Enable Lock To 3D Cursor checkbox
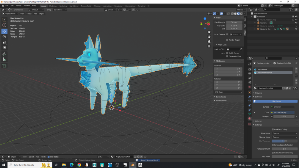299x168 pixels. [227, 53]
